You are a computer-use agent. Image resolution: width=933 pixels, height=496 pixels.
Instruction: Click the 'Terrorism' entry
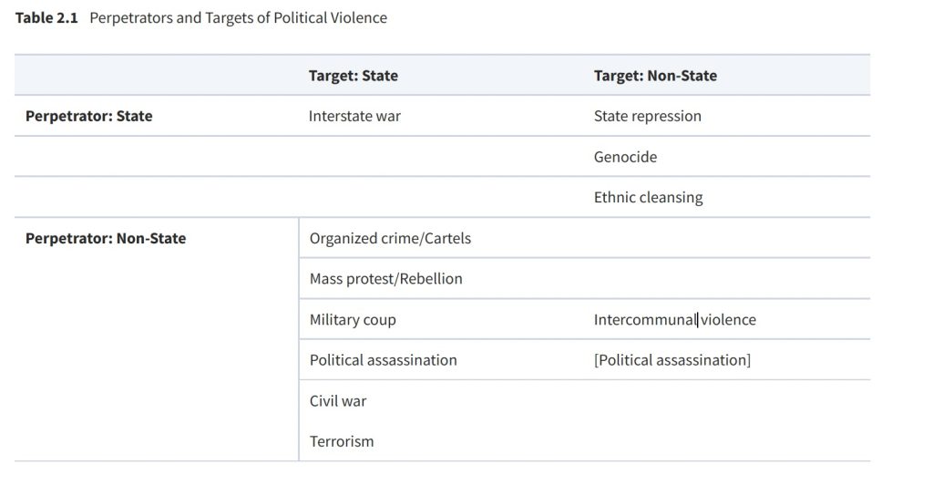point(342,441)
